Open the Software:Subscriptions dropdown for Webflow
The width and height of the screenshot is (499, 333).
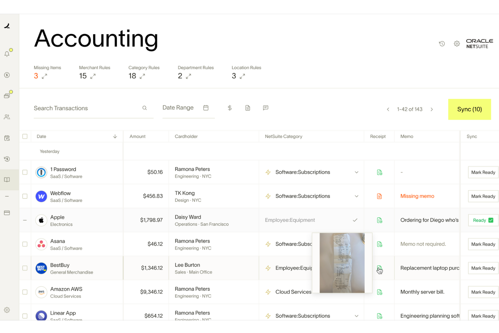pos(356,196)
